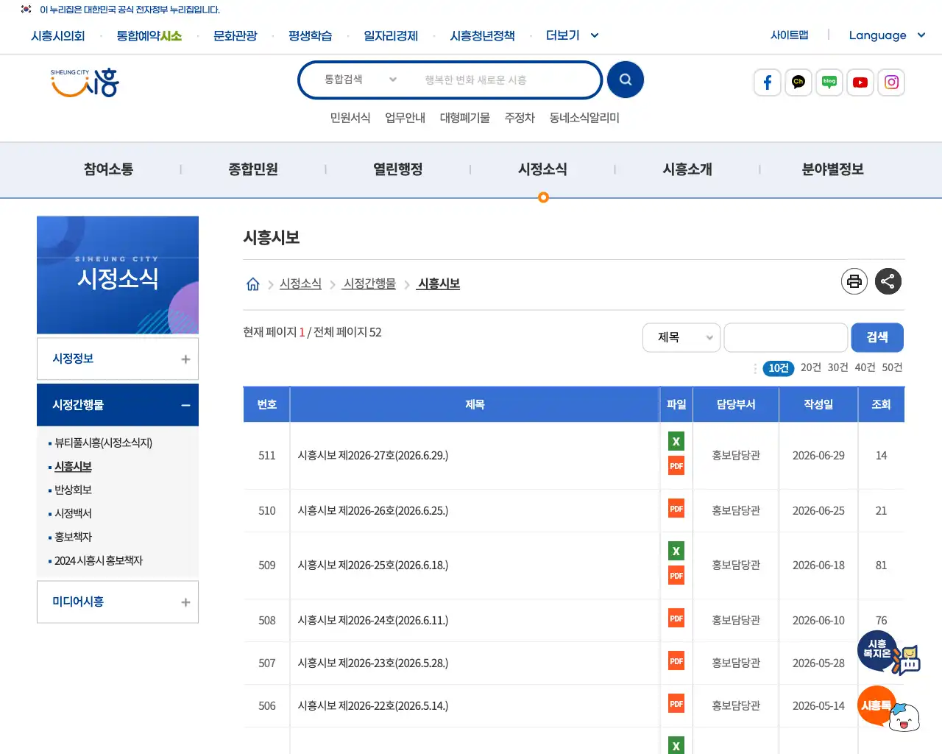Open 시정백서 sidebar item

tap(73, 513)
